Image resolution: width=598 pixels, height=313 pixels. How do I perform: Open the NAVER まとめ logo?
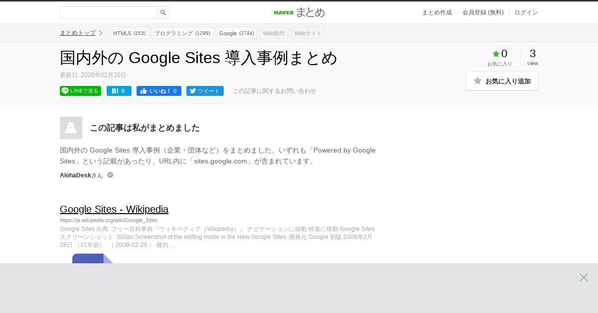point(299,12)
